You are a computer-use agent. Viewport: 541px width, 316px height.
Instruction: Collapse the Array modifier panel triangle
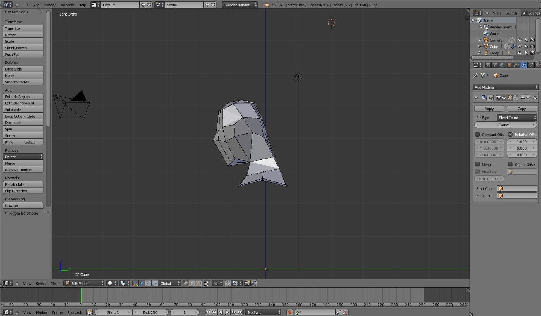[x=476, y=98]
